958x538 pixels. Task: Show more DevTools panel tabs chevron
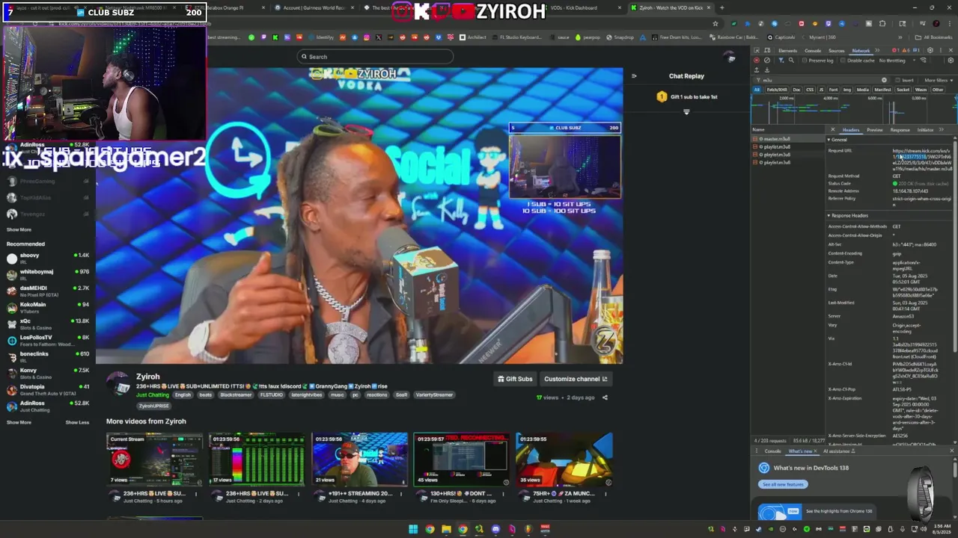click(x=877, y=50)
